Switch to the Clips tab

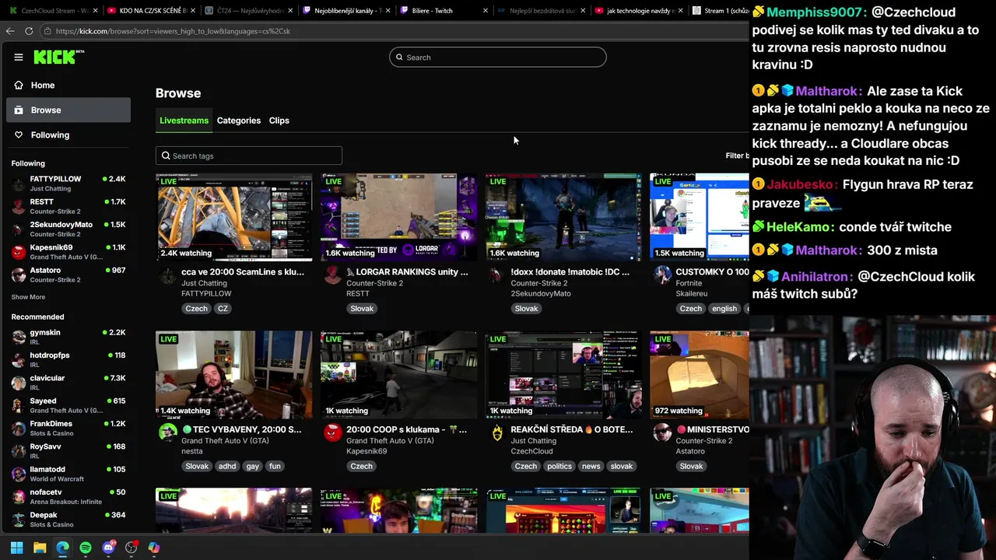[279, 121]
